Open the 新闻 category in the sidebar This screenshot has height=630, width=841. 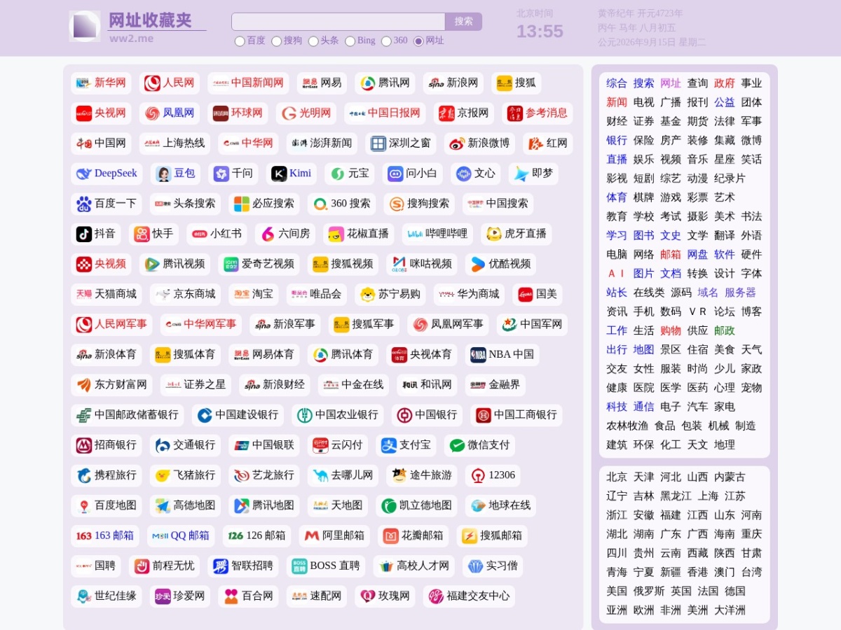[617, 102]
